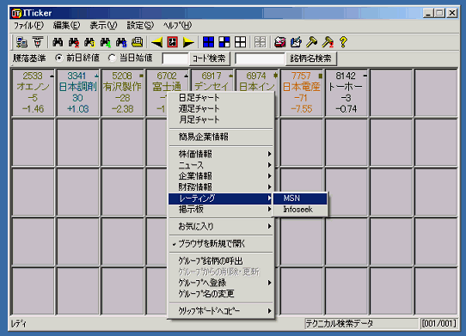This screenshot has height=336, width=466.
Task: Click the yellow printer-like toolbar icon
Action: click(x=137, y=42)
